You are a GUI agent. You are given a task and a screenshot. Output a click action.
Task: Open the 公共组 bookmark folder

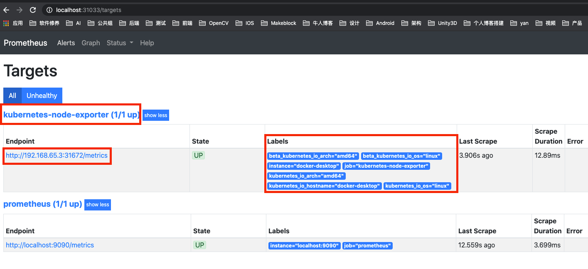pyautogui.click(x=100, y=23)
